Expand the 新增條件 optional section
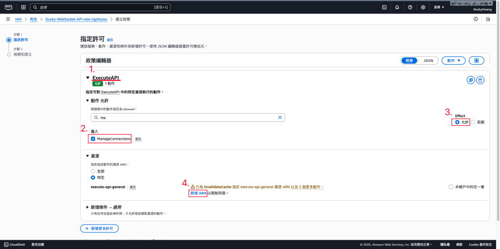Screen dimensions: 500x249 point(88,207)
